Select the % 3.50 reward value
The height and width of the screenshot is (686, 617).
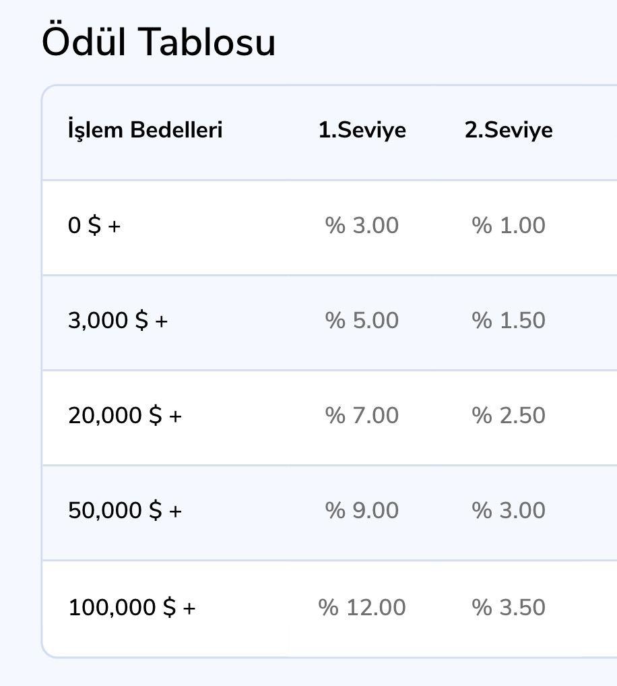(x=508, y=607)
